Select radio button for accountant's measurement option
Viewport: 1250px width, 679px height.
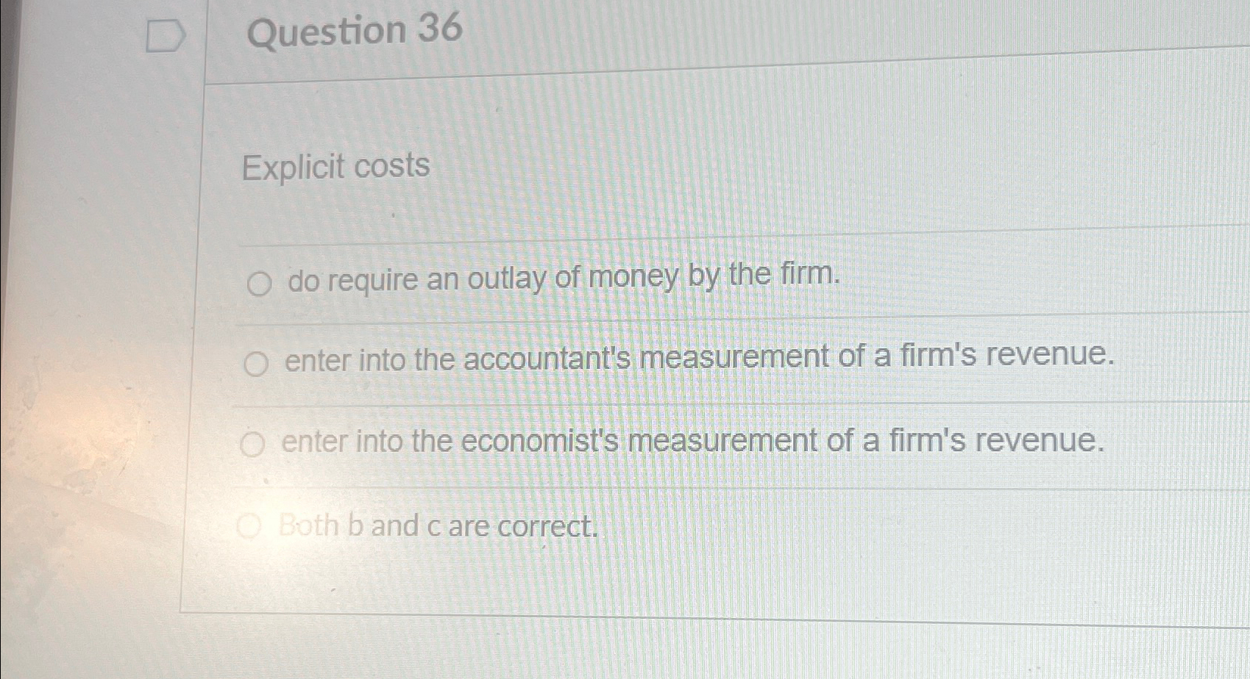coord(255,365)
